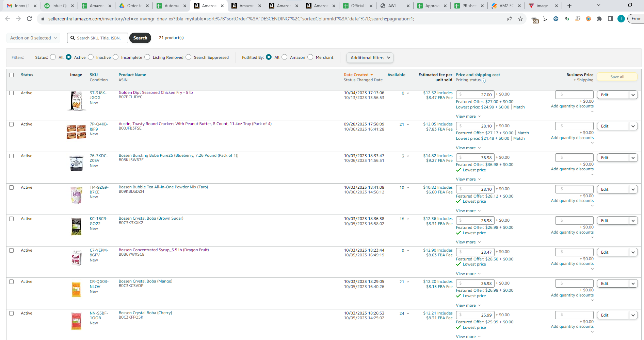Open the Chrome profile avatar
Viewport: 644px width, 340px height.
621,19
